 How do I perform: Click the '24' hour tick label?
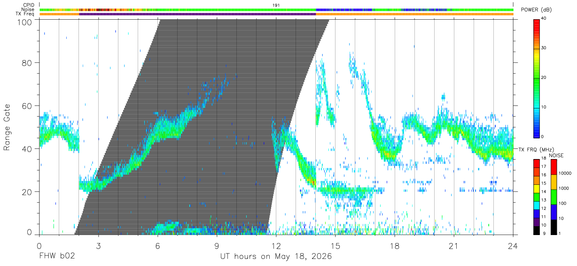pos(513,246)
